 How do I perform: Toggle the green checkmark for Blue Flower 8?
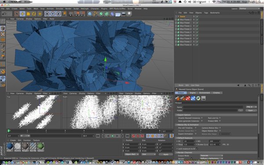pyautogui.click(x=197, y=45)
